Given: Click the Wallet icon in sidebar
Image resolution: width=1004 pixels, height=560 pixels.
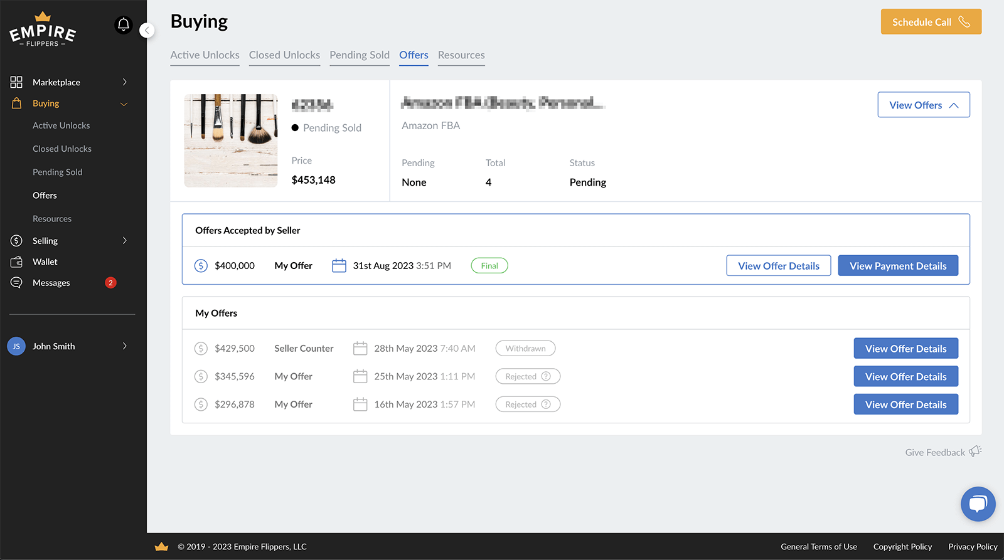Looking at the screenshot, I should (x=16, y=262).
